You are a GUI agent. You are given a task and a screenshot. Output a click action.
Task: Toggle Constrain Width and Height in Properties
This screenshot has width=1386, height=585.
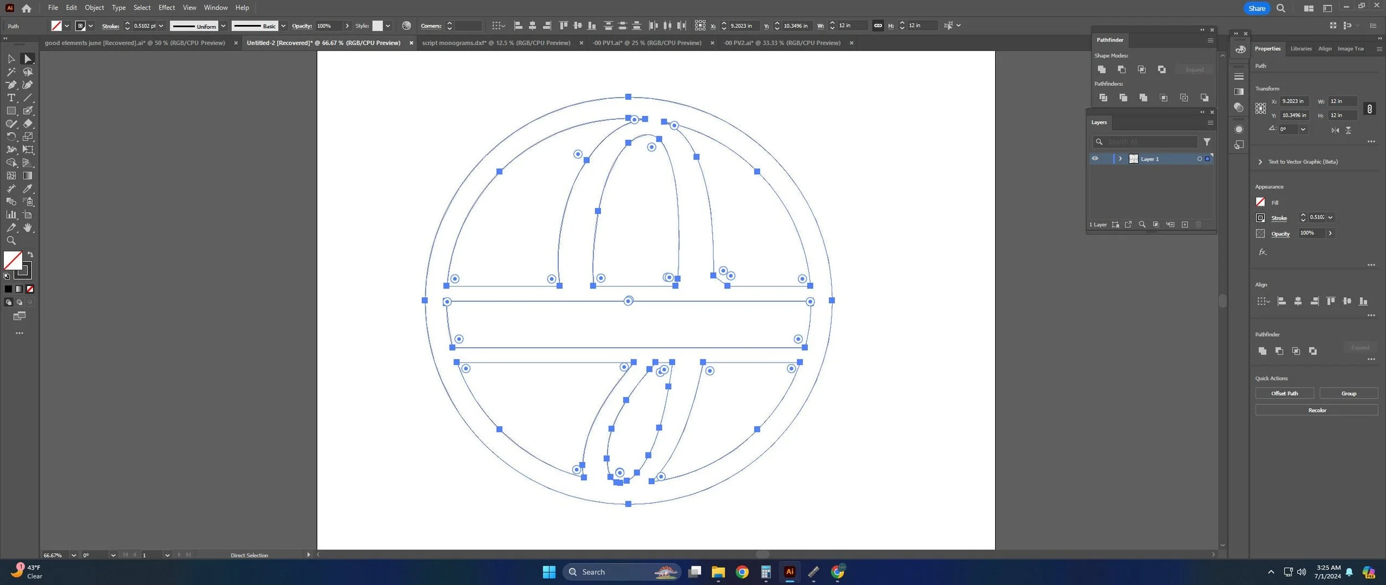(x=1369, y=109)
